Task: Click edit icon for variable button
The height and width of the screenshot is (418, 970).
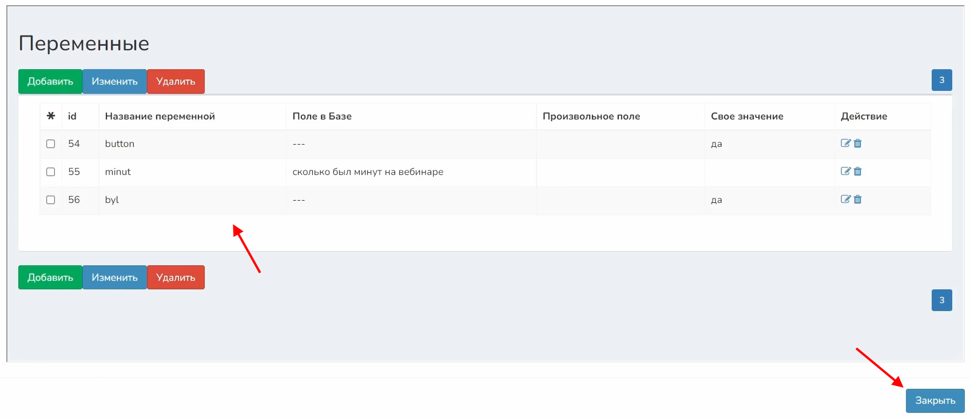Action: pyautogui.click(x=845, y=144)
